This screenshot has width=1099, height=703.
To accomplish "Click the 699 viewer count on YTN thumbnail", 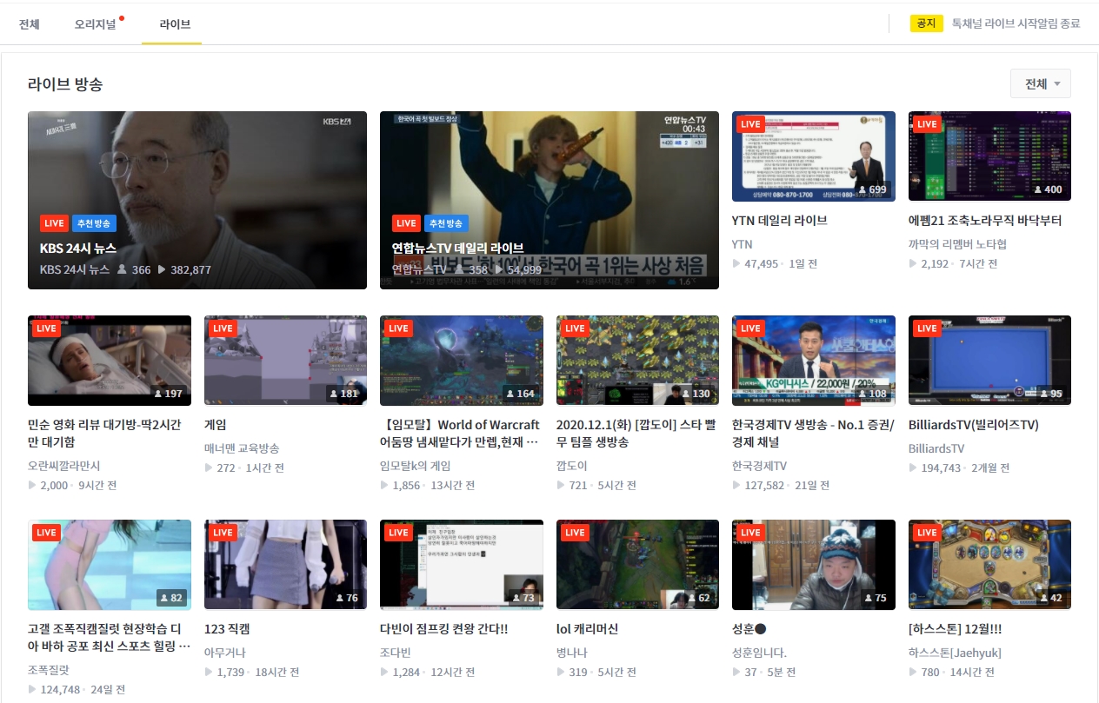I will click(x=873, y=189).
